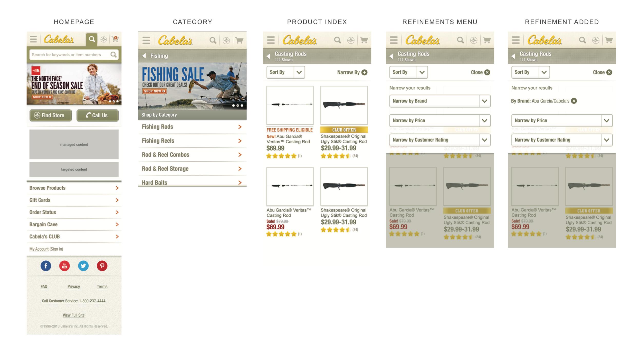This screenshot has height=340, width=640.
Task: Expand Narrow by Customer Rating on Refinements Menu
Action: point(440,140)
